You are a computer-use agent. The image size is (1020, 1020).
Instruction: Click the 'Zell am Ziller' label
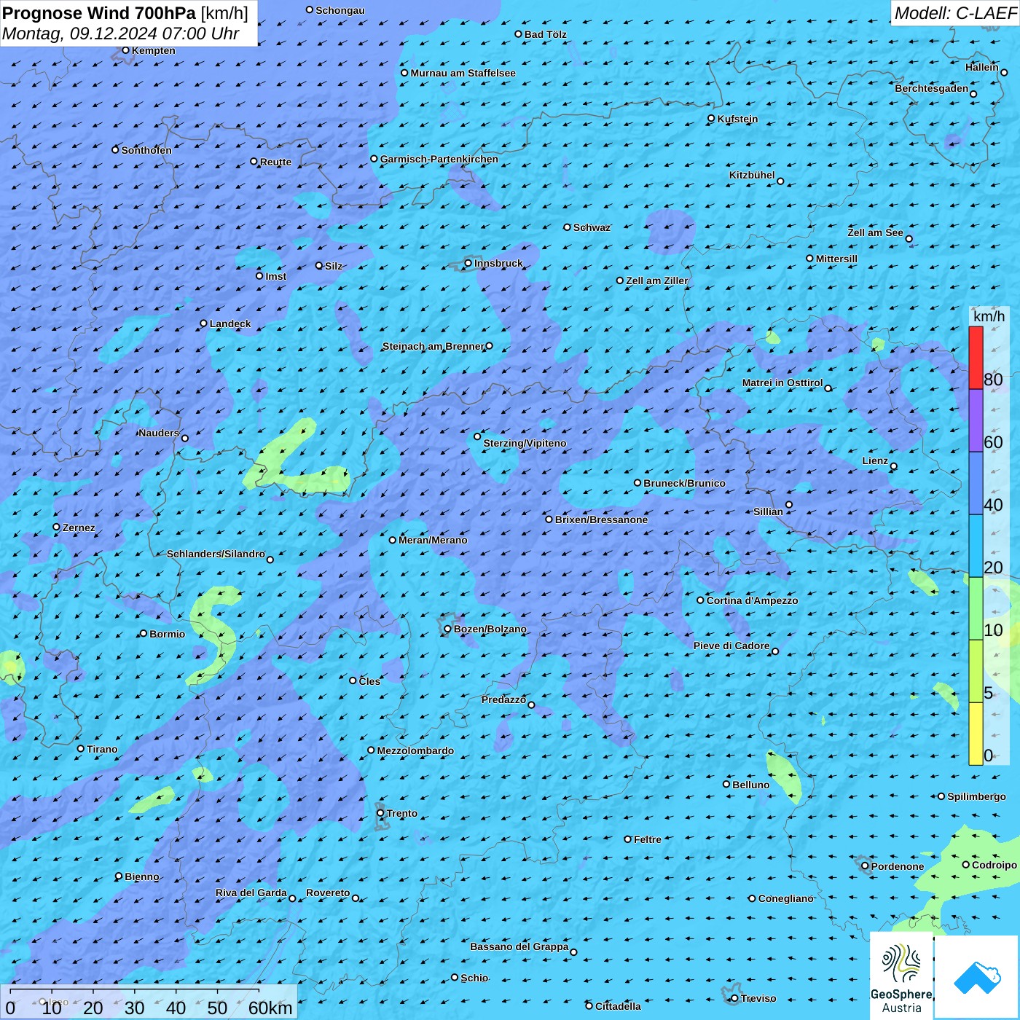click(x=657, y=280)
